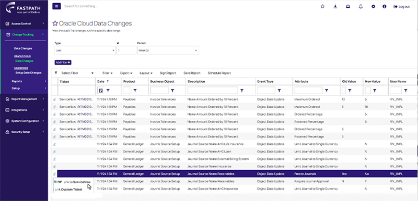This screenshot has height=201, width=418.
Task: Expand Setup submenu in sidebar
Action: (x=29, y=88)
